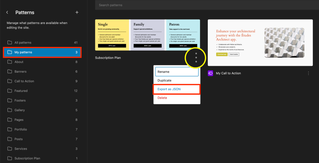The height and width of the screenshot is (163, 319).
Task: Click the Featured folder icon
Action: coord(10,91)
